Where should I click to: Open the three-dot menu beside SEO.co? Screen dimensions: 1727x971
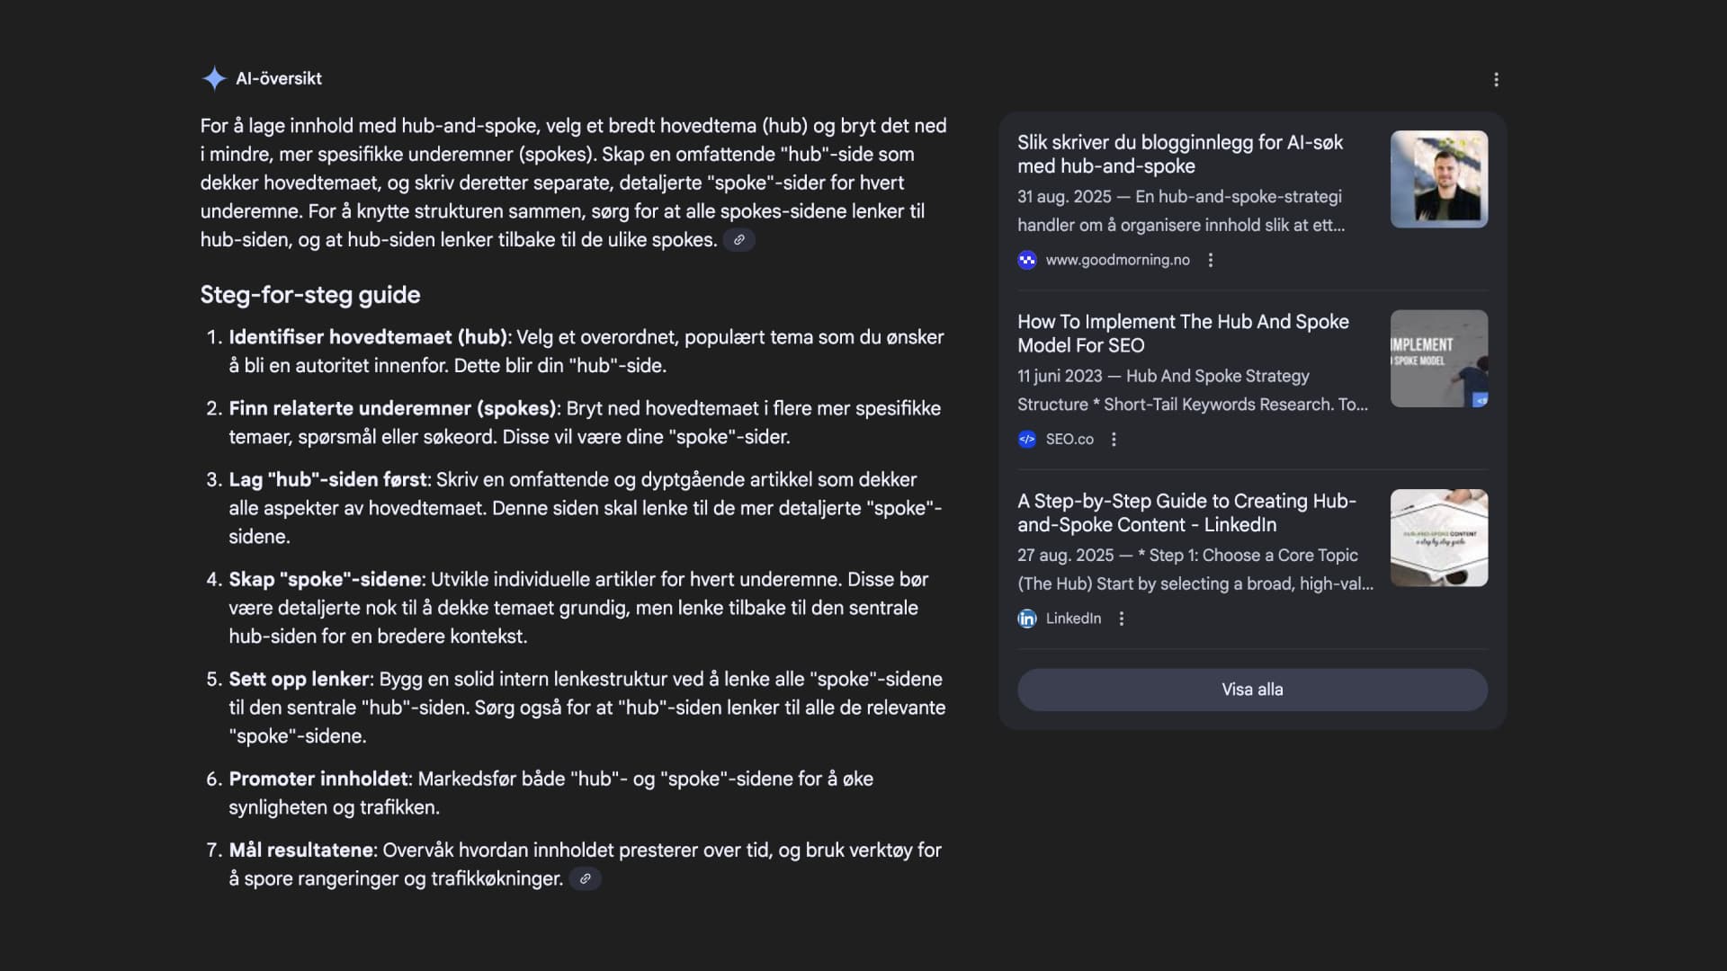(1114, 440)
